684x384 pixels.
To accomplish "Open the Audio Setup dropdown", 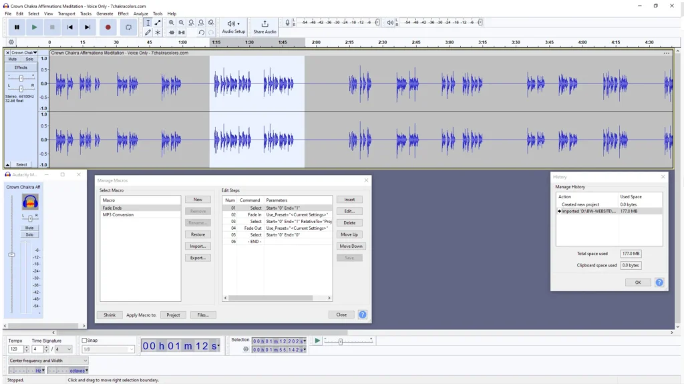I will click(x=233, y=26).
